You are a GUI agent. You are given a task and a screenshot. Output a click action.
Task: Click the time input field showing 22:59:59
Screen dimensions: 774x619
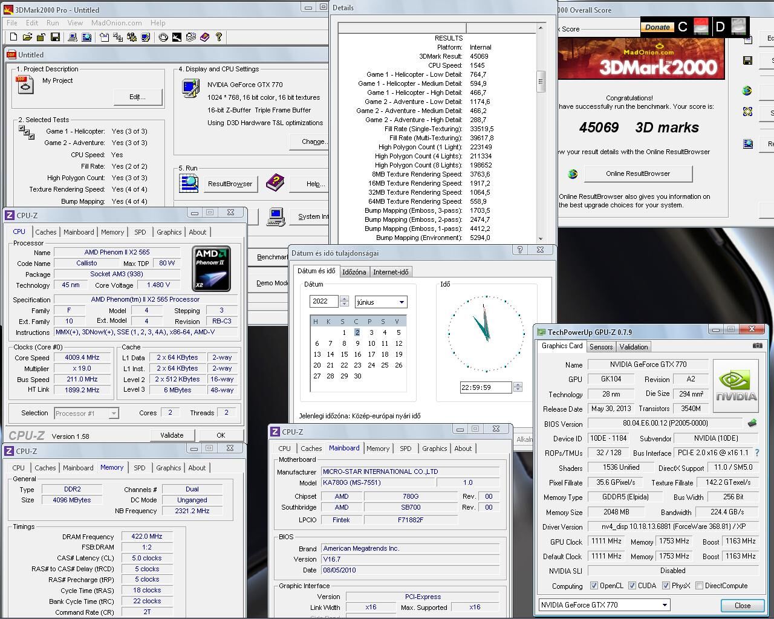tap(486, 387)
